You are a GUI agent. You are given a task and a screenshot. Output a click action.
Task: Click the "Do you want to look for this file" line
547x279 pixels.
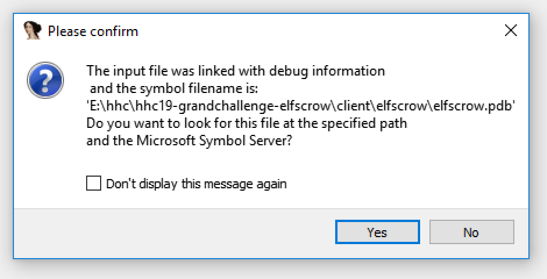pyautogui.click(x=247, y=123)
